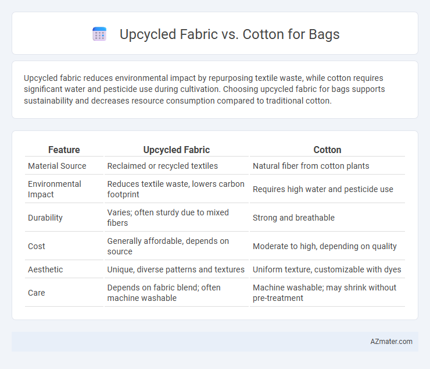
Task: Click cell 'Reduces textile waste, lowers carbon footprint'
Action: click(175, 189)
